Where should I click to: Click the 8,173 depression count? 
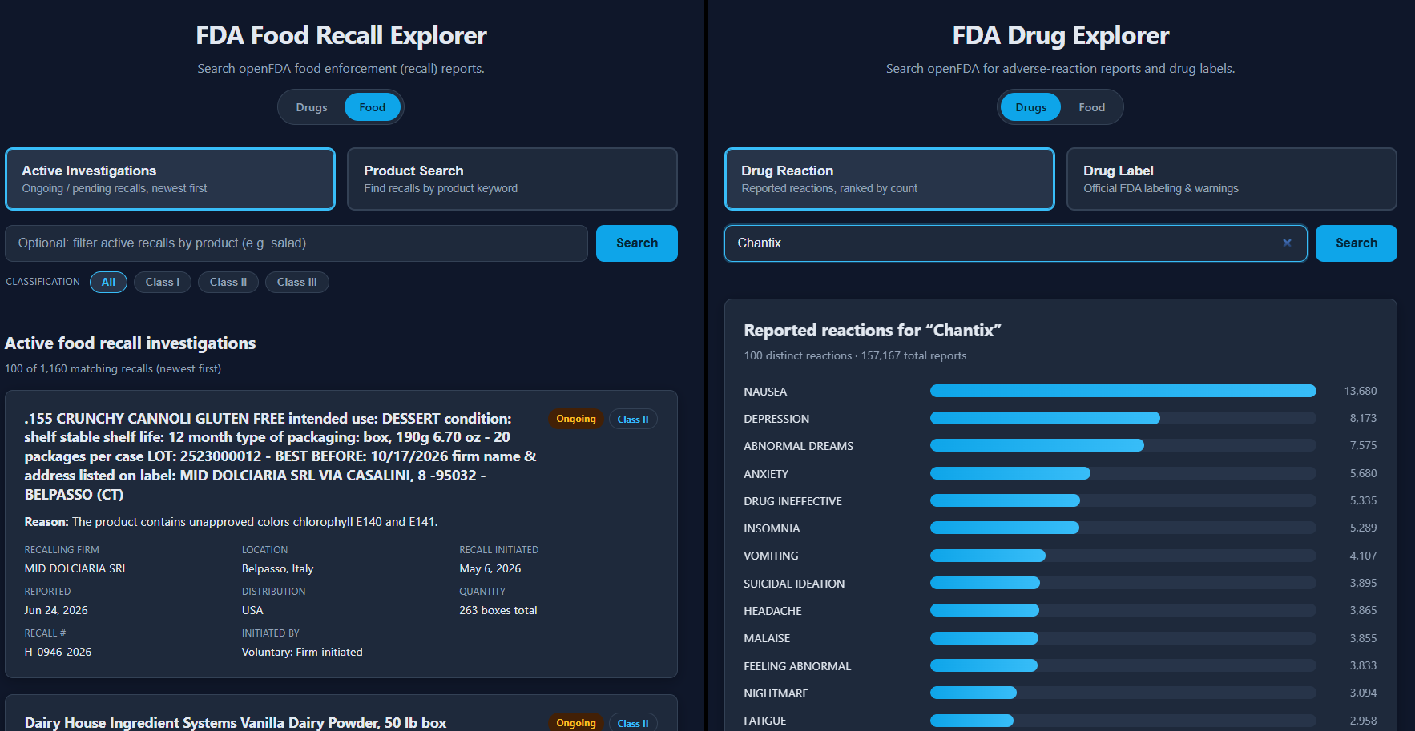(x=1363, y=418)
